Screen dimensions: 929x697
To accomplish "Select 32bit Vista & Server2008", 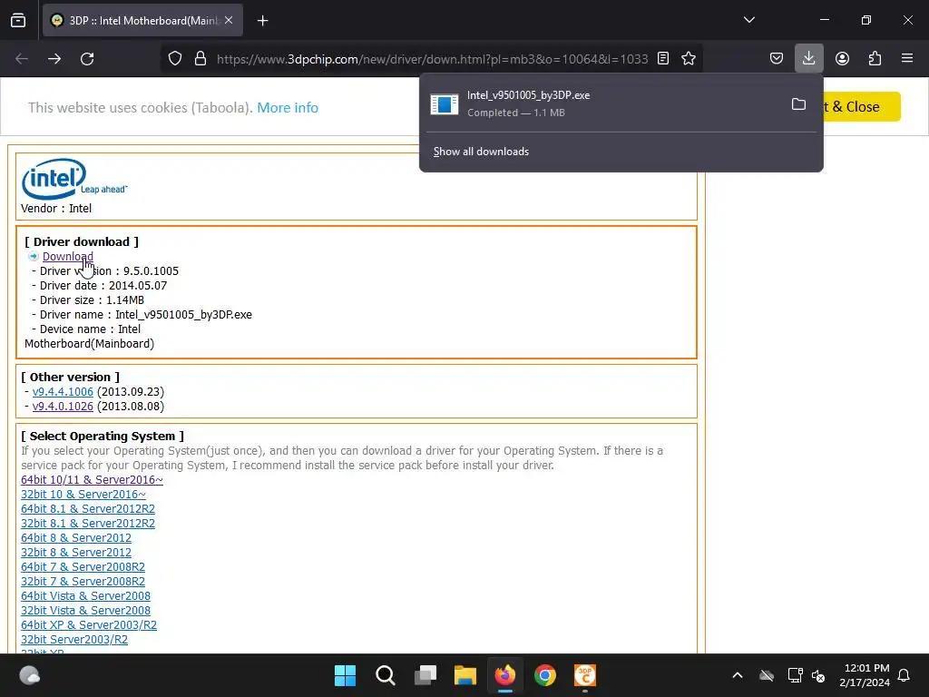I will pos(85,611).
